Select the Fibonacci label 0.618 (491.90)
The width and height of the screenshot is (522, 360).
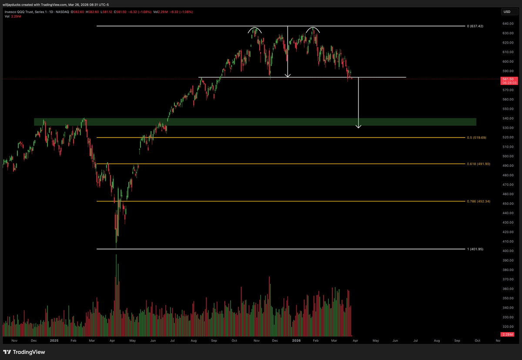coord(478,164)
